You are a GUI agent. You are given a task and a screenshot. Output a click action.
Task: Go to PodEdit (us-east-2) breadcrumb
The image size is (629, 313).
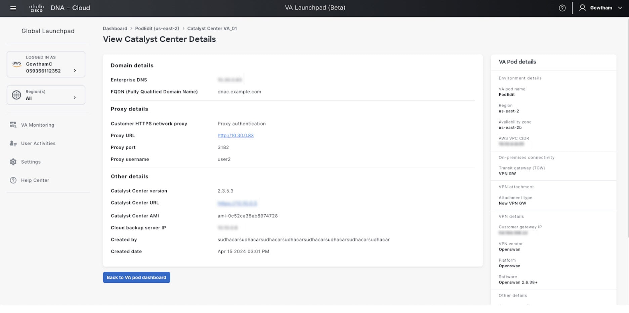click(x=157, y=29)
